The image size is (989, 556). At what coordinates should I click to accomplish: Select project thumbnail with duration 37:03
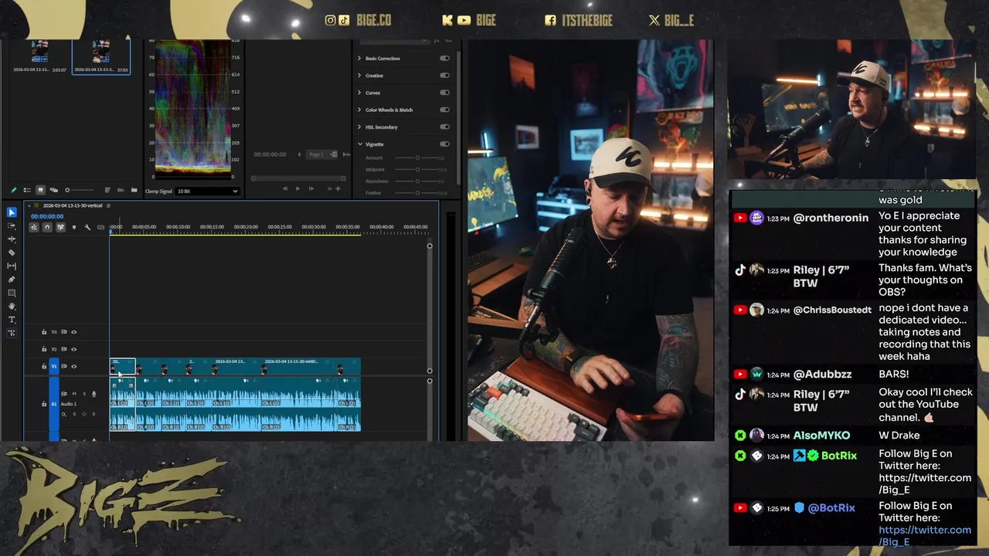click(x=101, y=56)
